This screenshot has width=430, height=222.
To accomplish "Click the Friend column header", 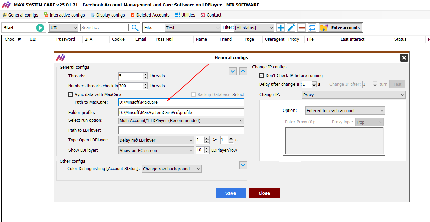I will [226, 39].
